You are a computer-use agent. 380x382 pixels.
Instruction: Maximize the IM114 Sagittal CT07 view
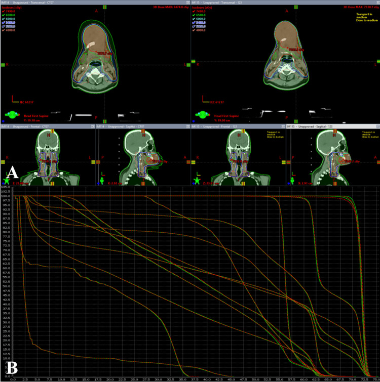[x=188, y=126]
